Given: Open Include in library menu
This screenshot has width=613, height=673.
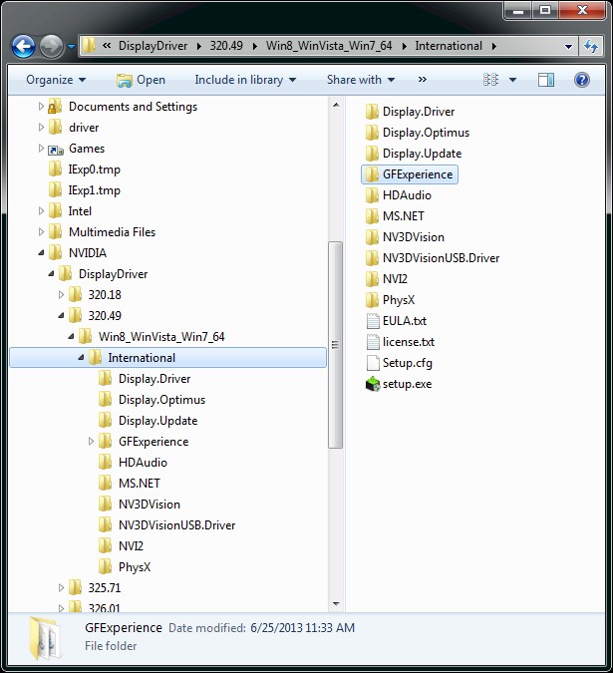Looking at the screenshot, I should click(245, 80).
